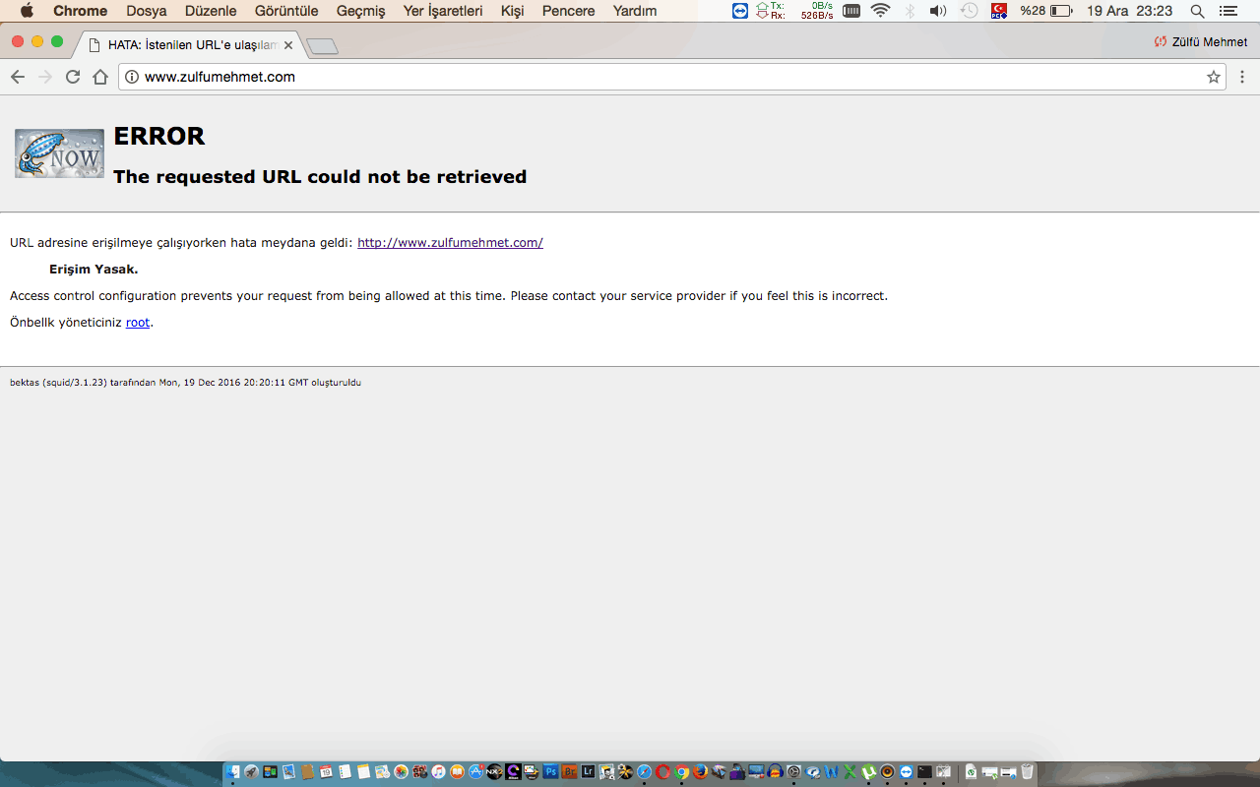Screen dimensions: 1260x787
Task: Open battery %28 status menu
Action: (x=1046, y=11)
